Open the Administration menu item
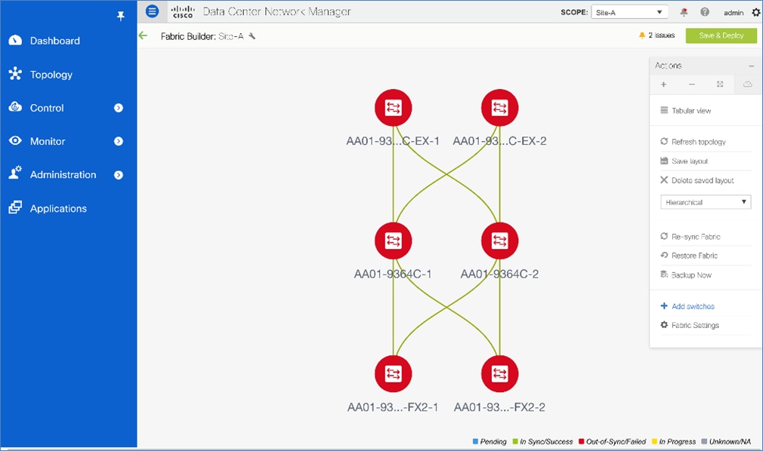Screen dimensions: 763x451 point(63,175)
